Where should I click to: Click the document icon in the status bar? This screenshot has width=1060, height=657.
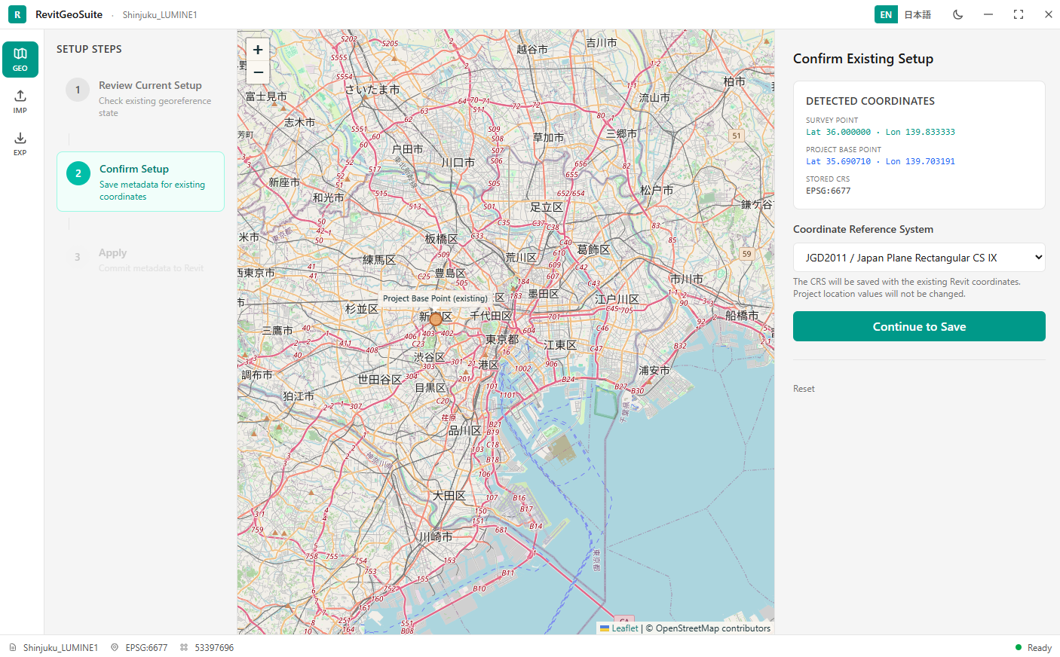click(x=13, y=647)
